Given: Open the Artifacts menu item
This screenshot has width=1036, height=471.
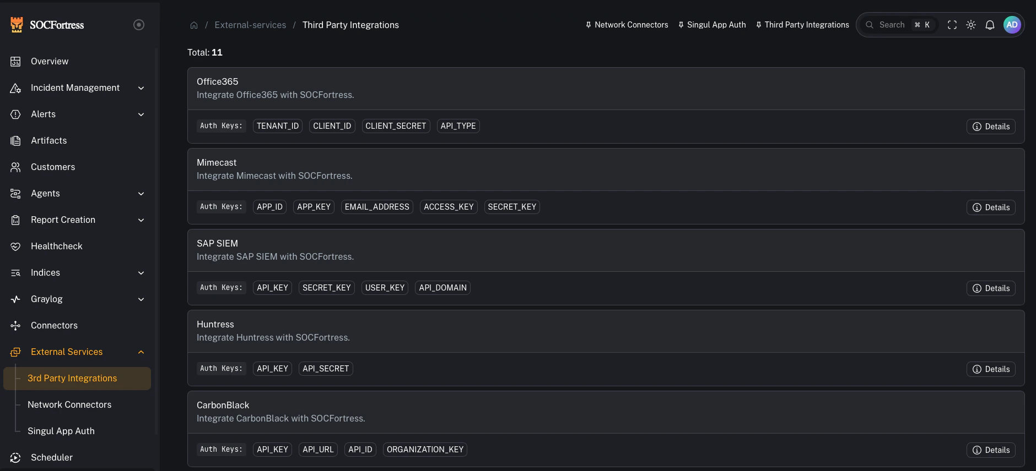Looking at the screenshot, I should (x=77, y=141).
